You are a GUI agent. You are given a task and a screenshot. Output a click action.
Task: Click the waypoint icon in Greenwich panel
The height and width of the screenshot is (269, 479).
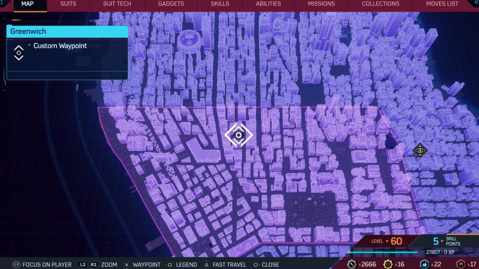click(x=19, y=53)
